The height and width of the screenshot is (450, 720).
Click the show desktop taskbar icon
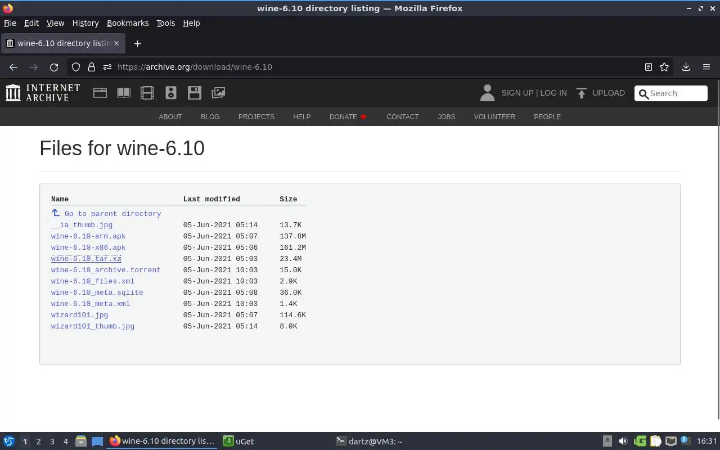pyautogui.click(x=97, y=442)
